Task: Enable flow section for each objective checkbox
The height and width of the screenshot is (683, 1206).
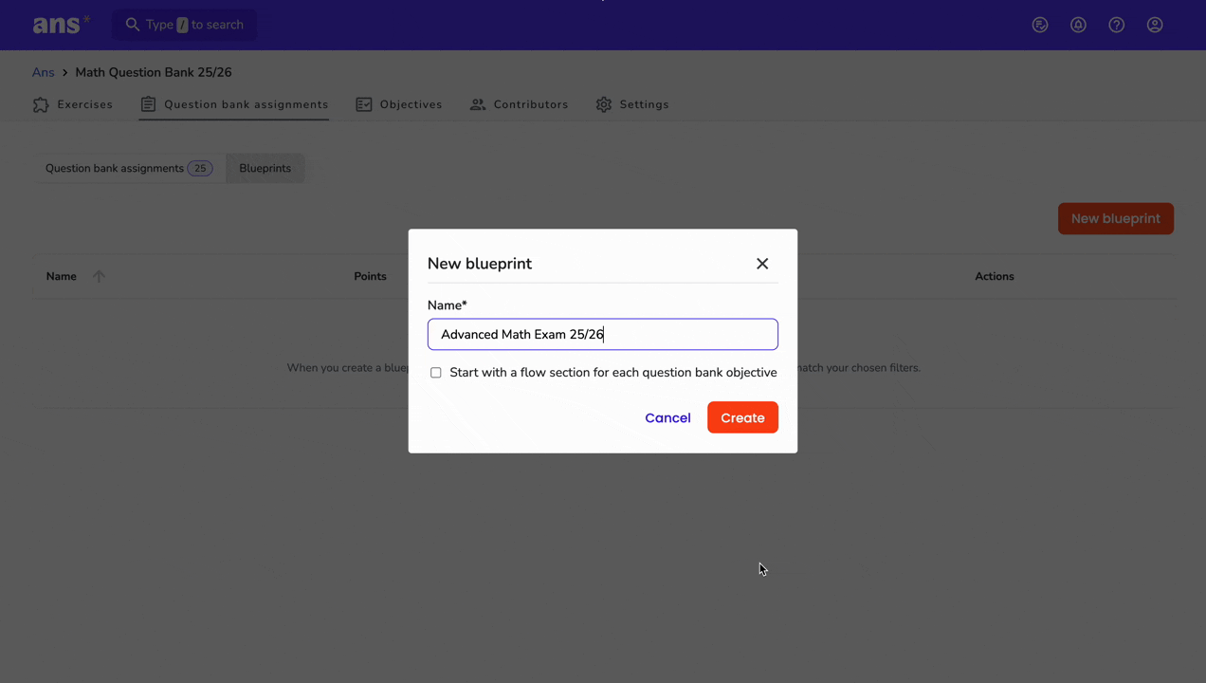Action: [436, 373]
